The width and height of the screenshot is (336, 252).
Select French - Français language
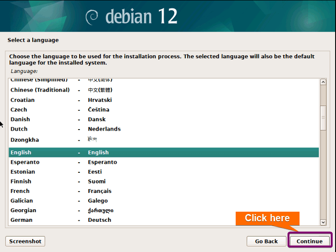click(x=164, y=191)
